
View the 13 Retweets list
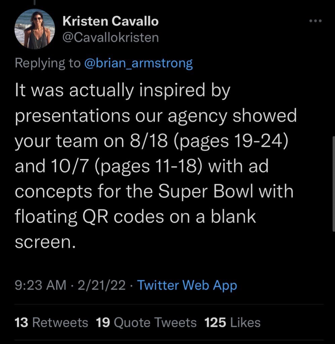pos(51,322)
